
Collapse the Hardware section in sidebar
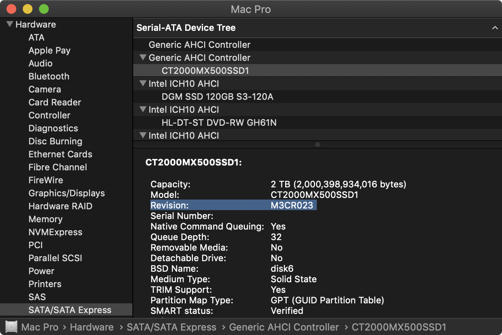coord(10,24)
